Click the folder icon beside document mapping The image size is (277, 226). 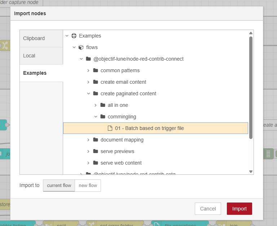[x=96, y=140]
